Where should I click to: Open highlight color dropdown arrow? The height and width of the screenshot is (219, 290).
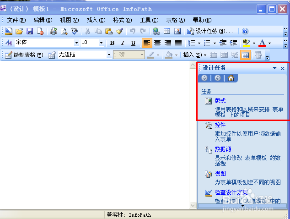254,43
